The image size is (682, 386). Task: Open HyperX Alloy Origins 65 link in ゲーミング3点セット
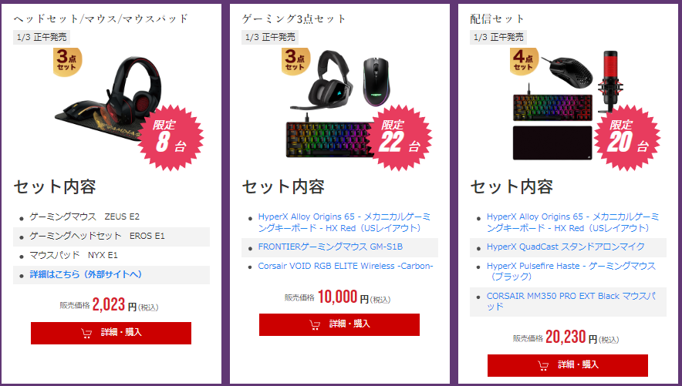point(344,222)
